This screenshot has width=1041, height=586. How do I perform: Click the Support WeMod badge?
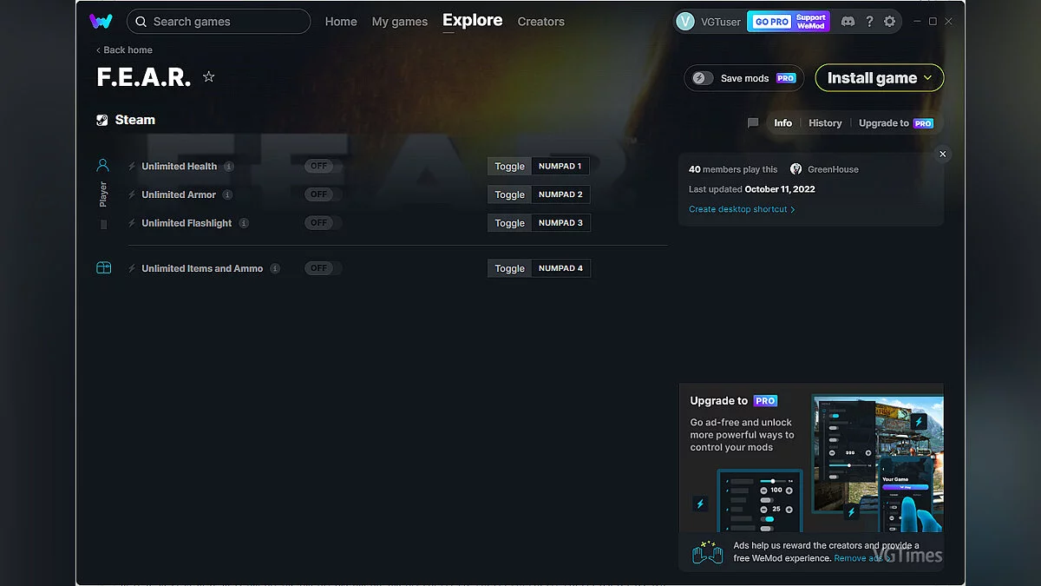[811, 22]
